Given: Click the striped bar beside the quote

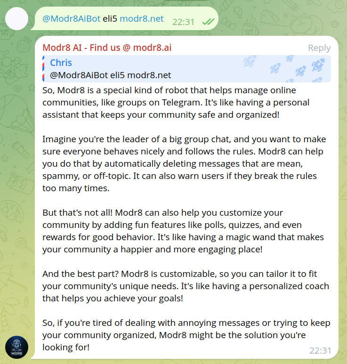Looking at the screenshot, I should [43, 69].
